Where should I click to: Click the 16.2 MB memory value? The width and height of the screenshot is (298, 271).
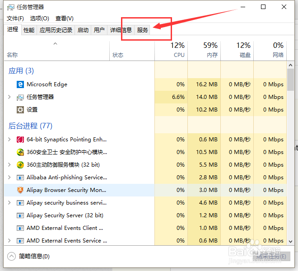coord(207,84)
